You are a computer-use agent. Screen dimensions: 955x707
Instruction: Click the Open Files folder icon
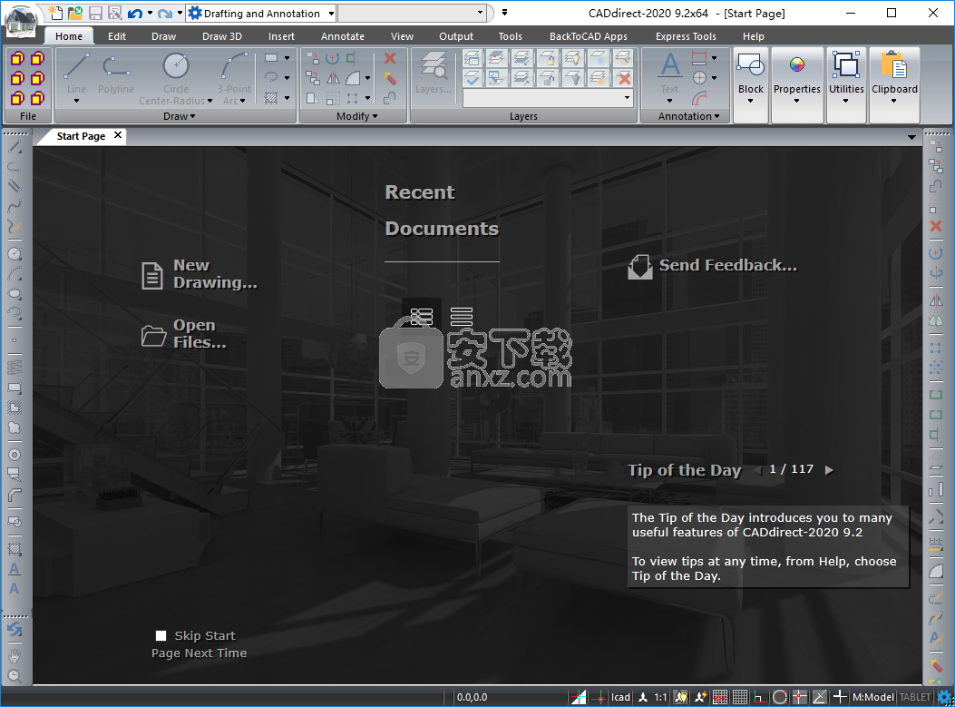click(153, 335)
